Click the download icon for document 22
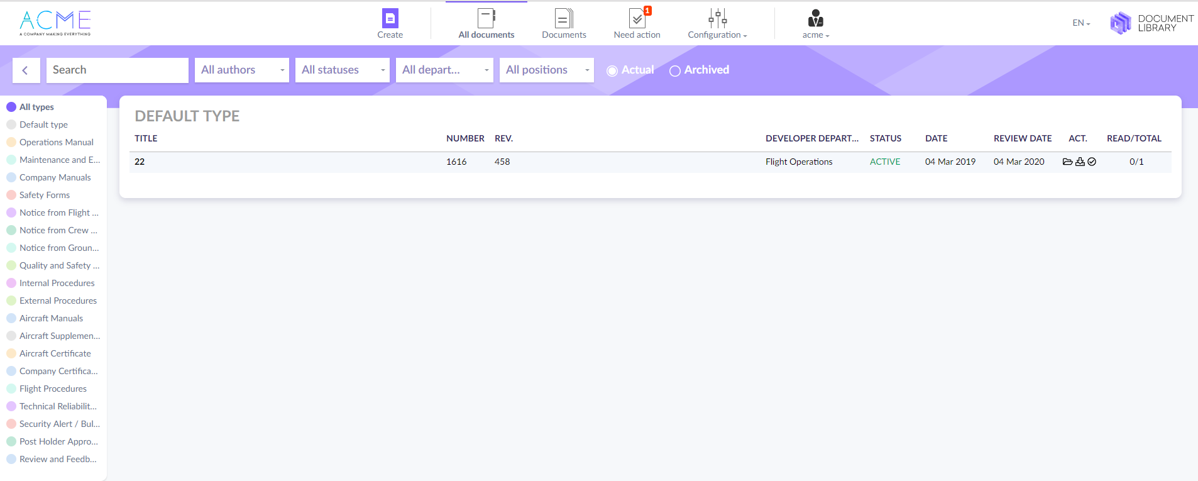Image resolution: width=1198 pixels, height=481 pixels. (x=1080, y=162)
